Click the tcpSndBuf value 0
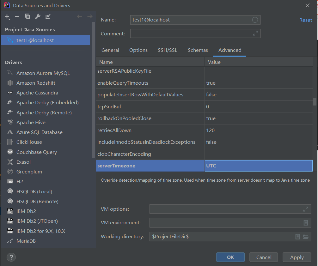The width and height of the screenshot is (318, 266). pyautogui.click(x=207, y=107)
